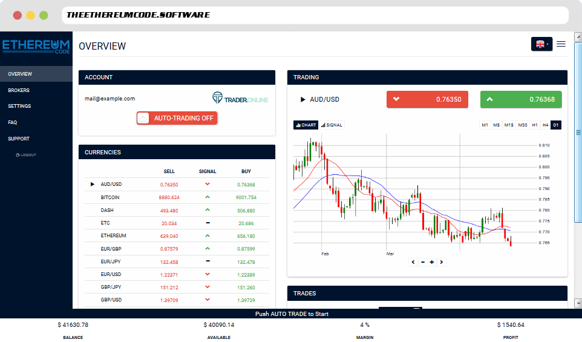Select the GBP/USD currency row
This screenshot has width=582, height=342.
coord(177,300)
